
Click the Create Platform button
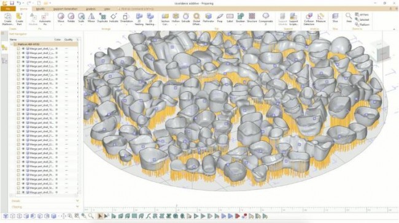pos(7,20)
